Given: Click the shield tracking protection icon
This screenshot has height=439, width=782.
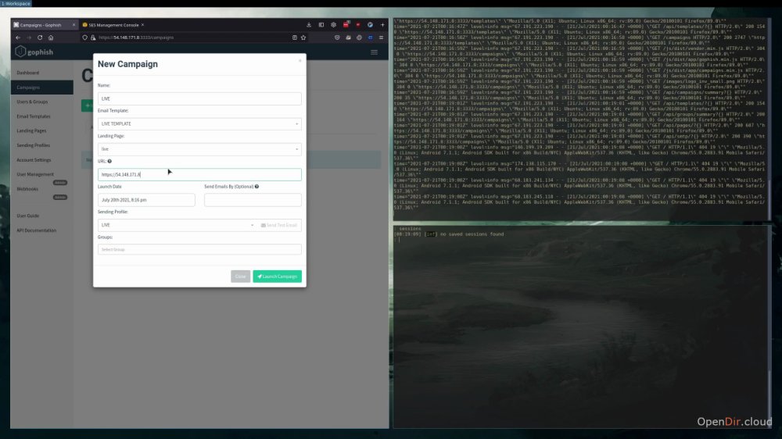Looking at the screenshot, I should coord(84,37).
